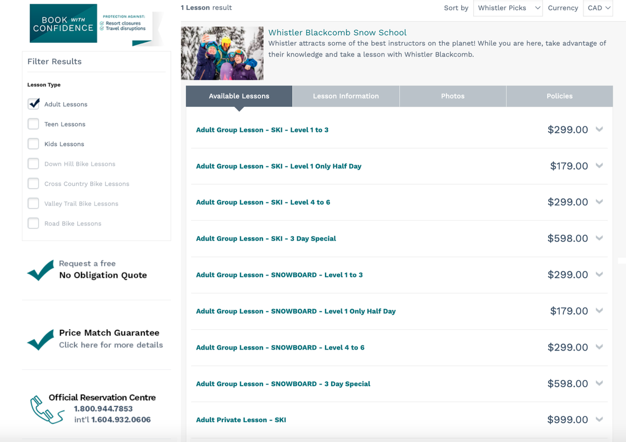Image resolution: width=626 pixels, height=442 pixels.
Task: Expand the SNOWBOARD Level 4 to 6 chevron
Action: tap(599, 347)
